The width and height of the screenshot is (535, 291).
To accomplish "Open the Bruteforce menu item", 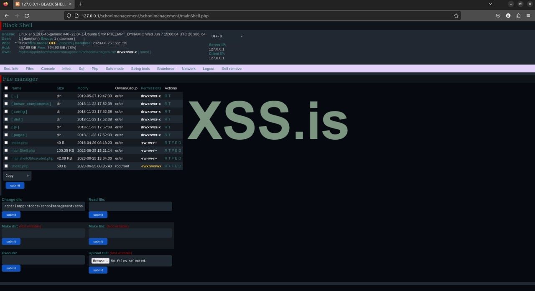I will point(166,69).
